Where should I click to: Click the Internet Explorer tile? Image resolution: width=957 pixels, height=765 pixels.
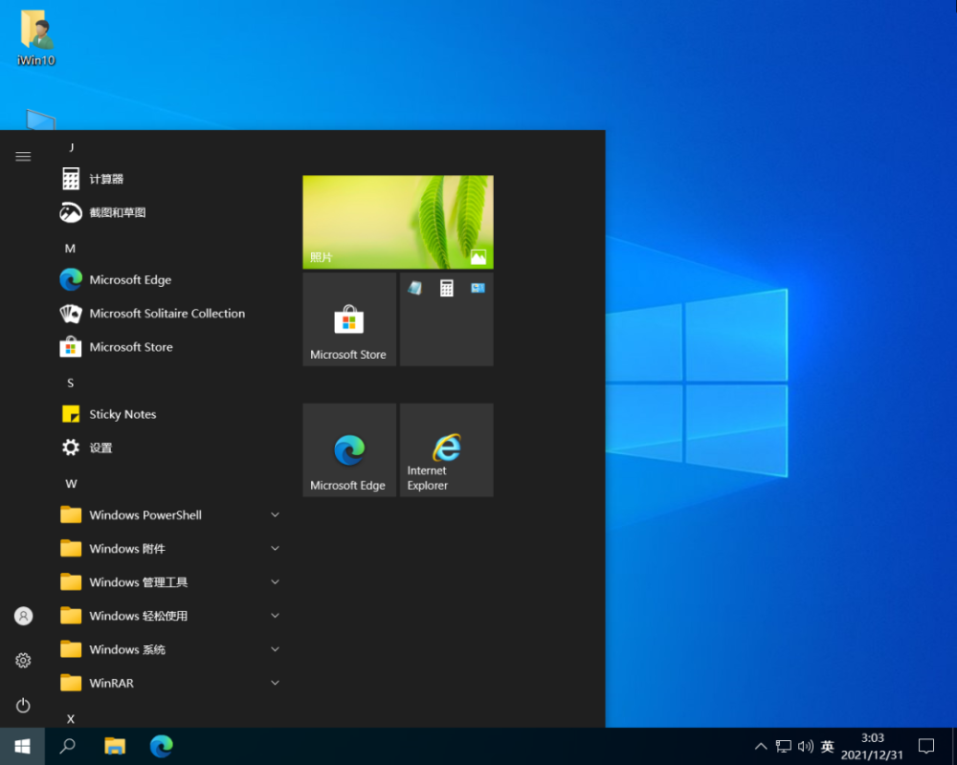446,449
